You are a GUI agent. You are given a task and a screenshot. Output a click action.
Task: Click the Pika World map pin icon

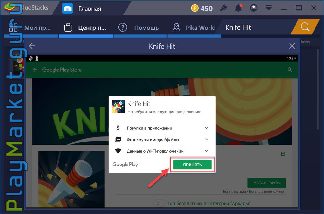176,27
